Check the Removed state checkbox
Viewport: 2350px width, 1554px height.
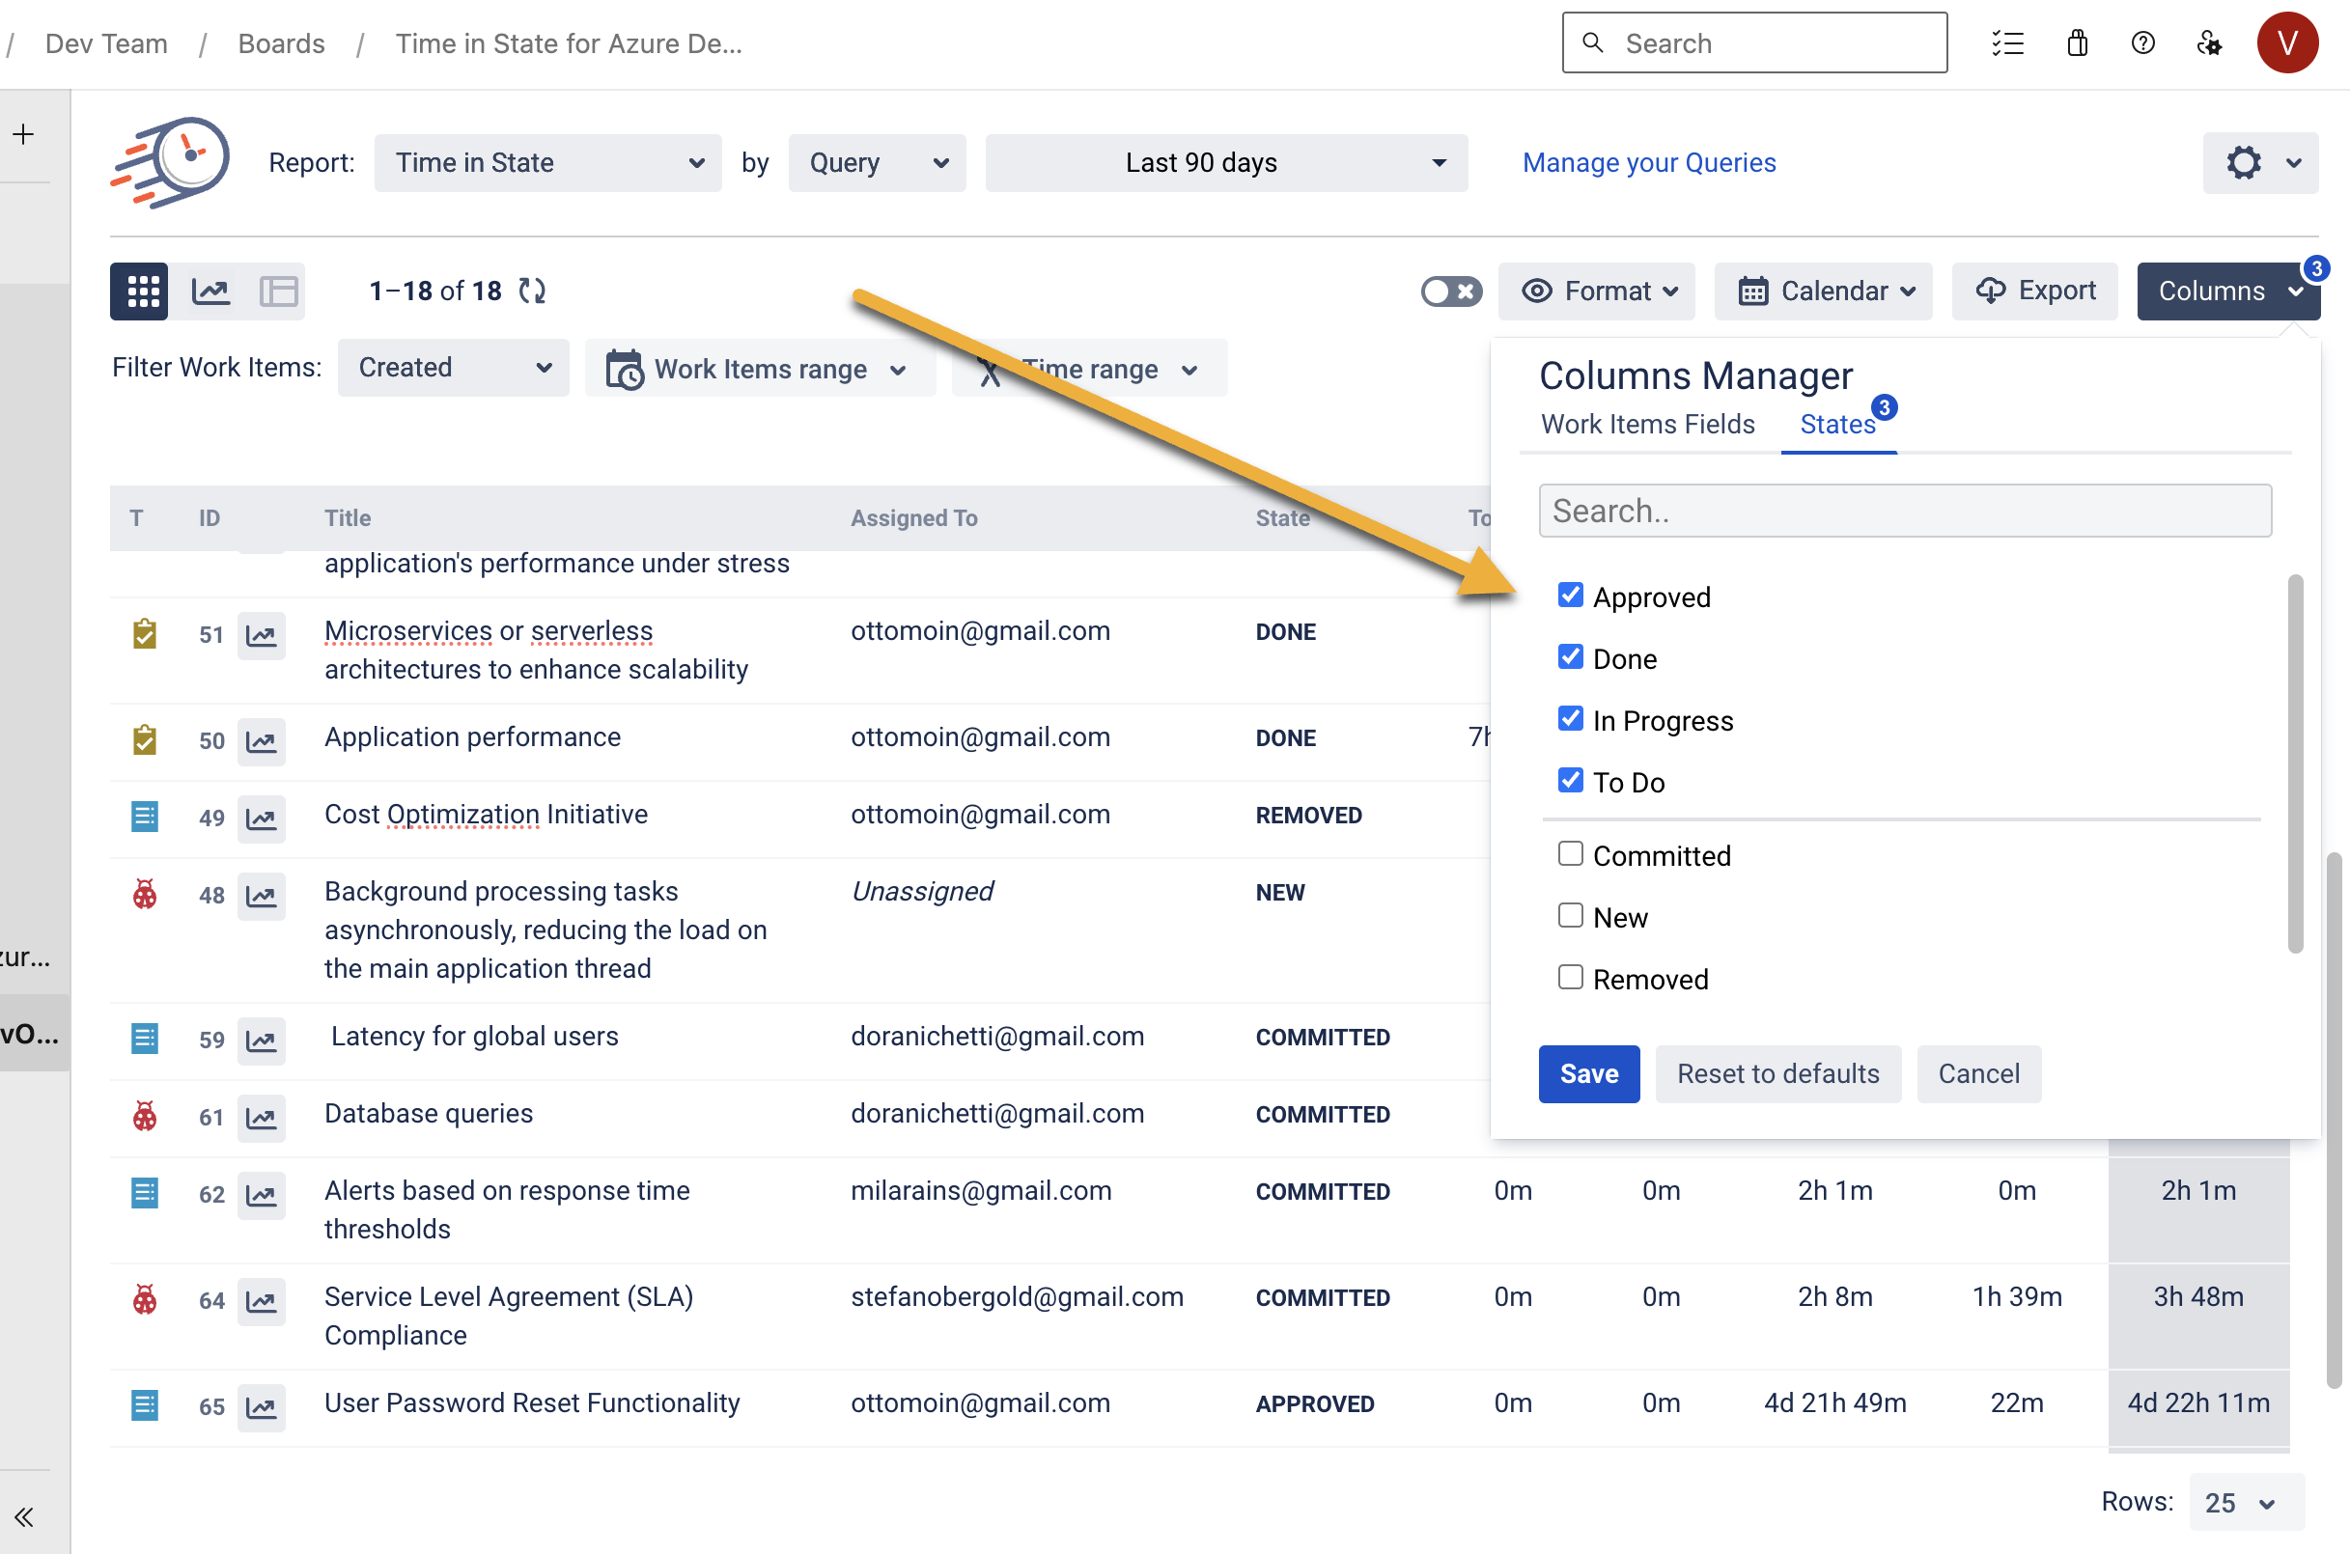coord(1570,977)
